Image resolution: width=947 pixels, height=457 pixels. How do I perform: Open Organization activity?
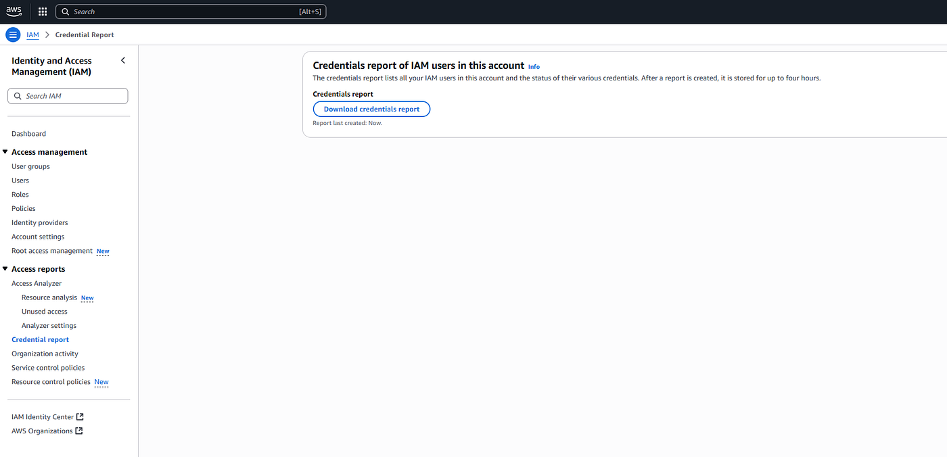tap(45, 354)
